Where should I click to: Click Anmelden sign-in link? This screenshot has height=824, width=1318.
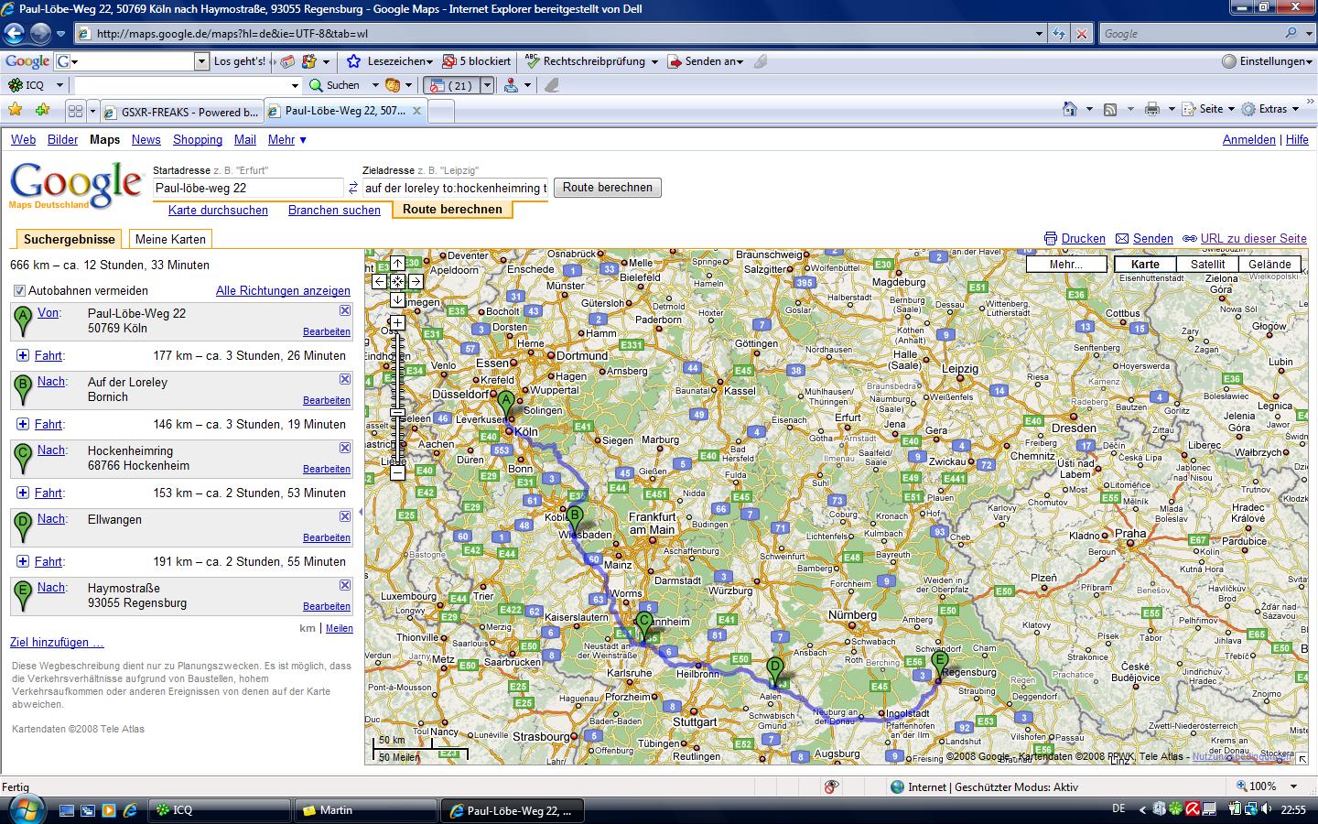tap(1248, 140)
